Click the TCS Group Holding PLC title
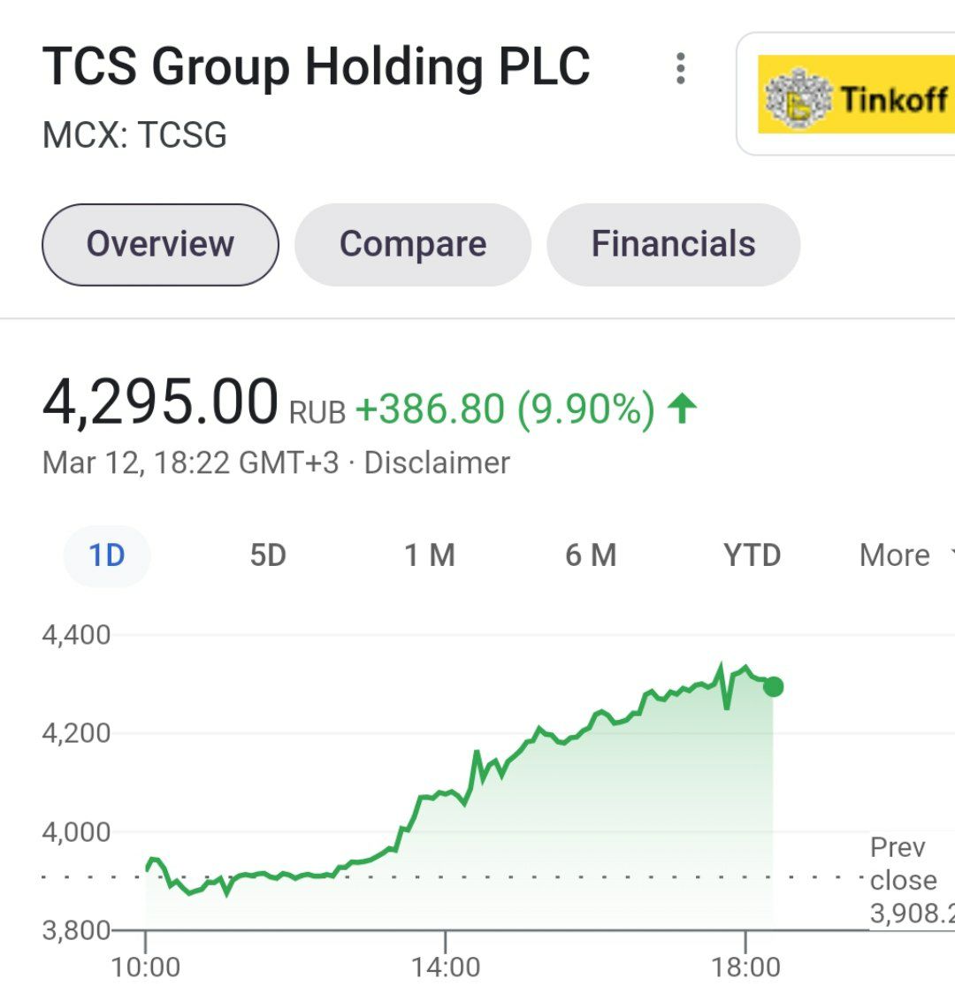Image resolution: width=955 pixels, height=994 pixels. [x=317, y=65]
